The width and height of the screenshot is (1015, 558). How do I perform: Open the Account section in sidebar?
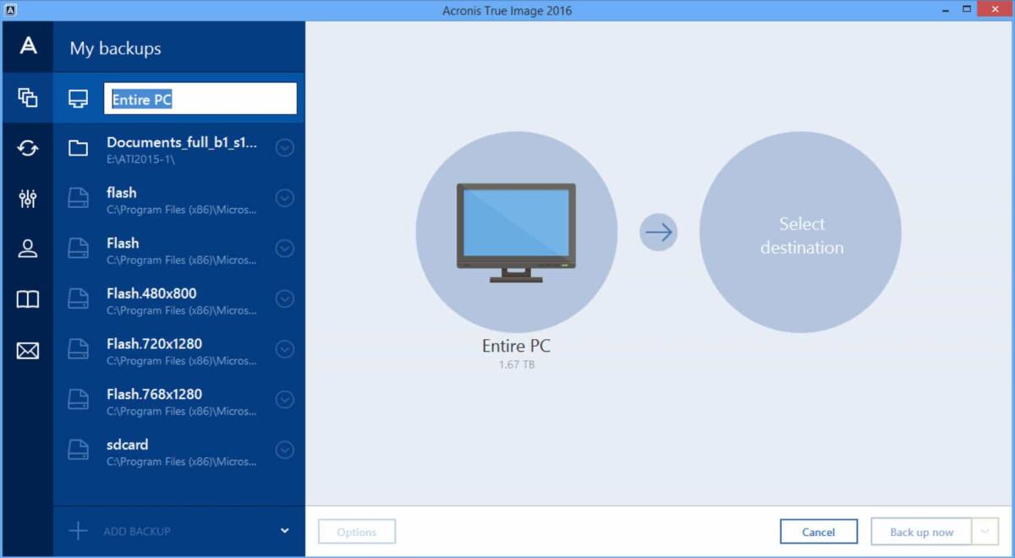pos(27,249)
